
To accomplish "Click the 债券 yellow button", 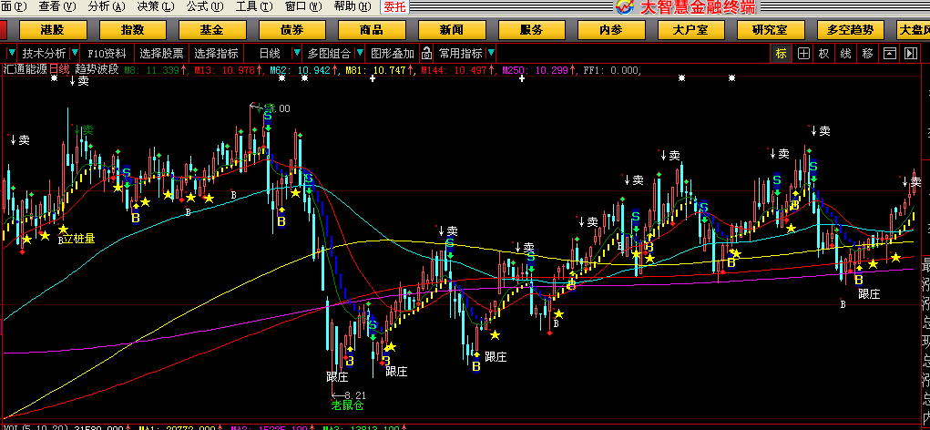I will pos(291,30).
